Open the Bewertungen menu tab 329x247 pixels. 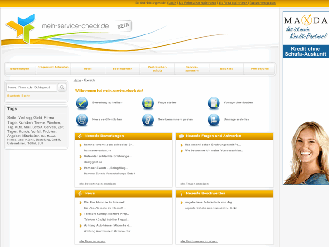19,69
